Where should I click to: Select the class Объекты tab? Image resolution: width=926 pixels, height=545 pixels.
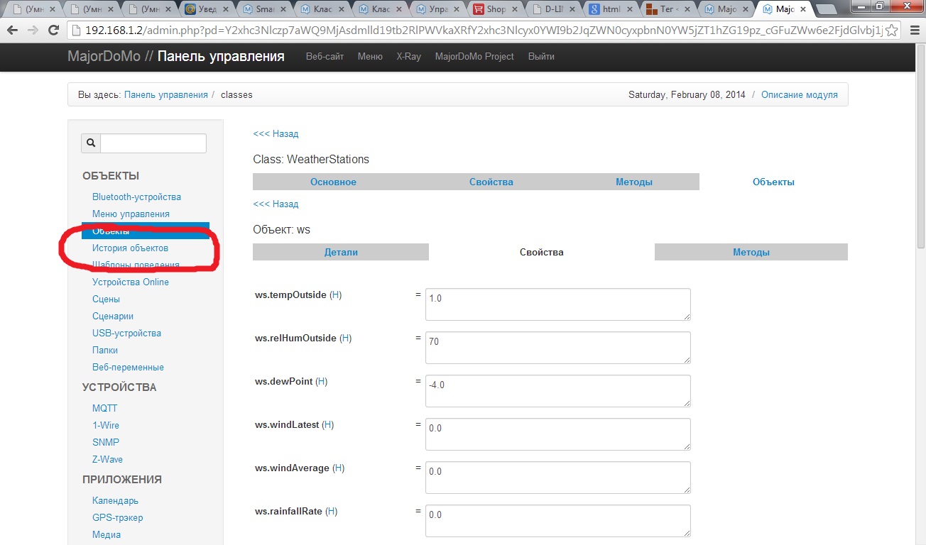(x=773, y=182)
